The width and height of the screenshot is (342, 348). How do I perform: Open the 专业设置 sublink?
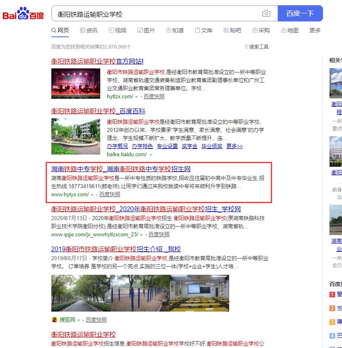167,146
